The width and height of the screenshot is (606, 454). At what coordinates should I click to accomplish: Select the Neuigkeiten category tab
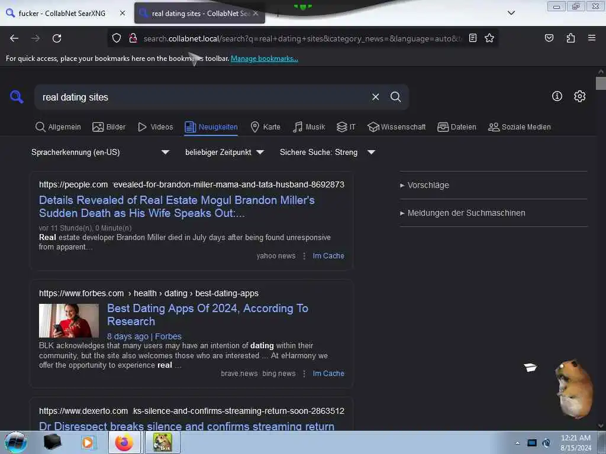pyautogui.click(x=211, y=127)
